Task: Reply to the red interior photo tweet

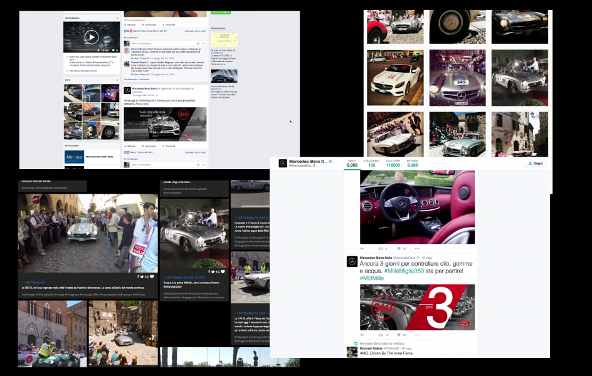Action: click(362, 249)
